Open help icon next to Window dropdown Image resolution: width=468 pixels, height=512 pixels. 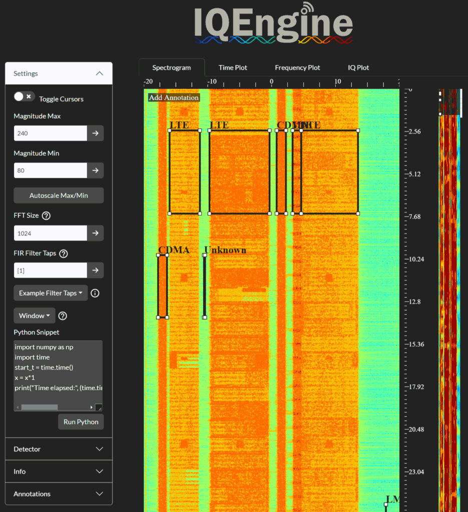[x=63, y=316]
